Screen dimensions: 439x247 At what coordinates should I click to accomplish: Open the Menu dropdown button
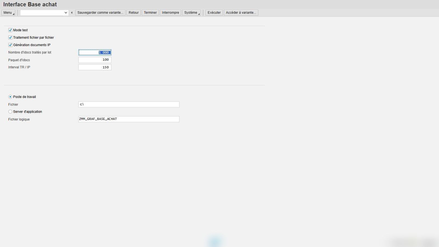[8, 13]
